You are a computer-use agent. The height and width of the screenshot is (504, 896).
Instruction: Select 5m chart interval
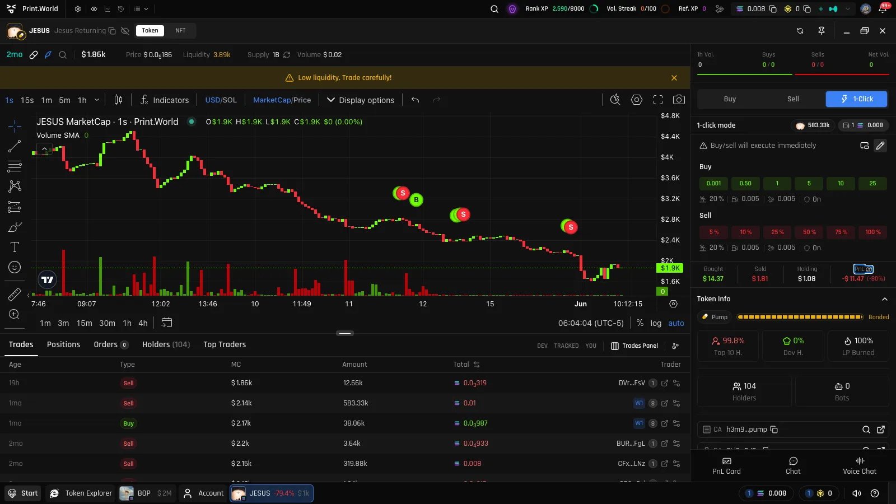(65, 100)
